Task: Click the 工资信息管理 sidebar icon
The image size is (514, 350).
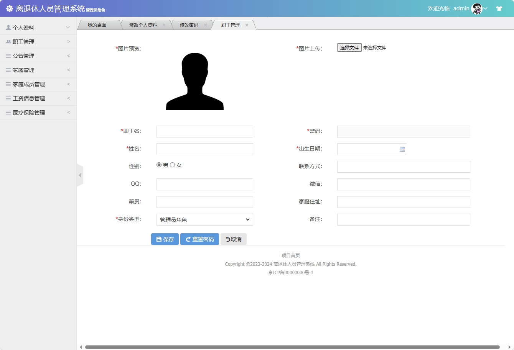Action: [8, 98]
